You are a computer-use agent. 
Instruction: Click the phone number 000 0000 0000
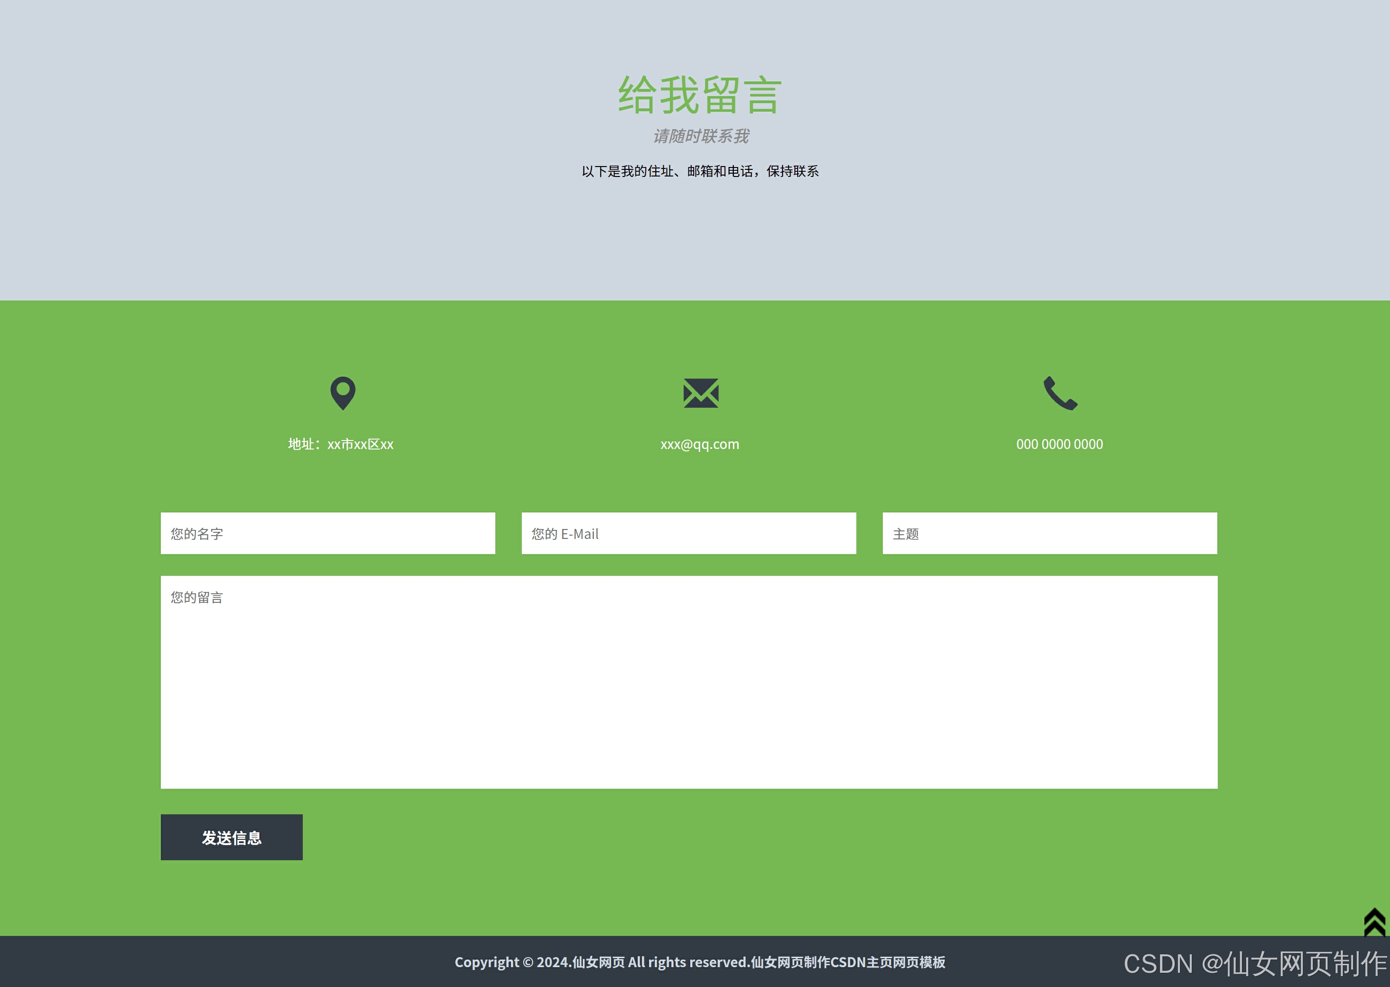1059,444
